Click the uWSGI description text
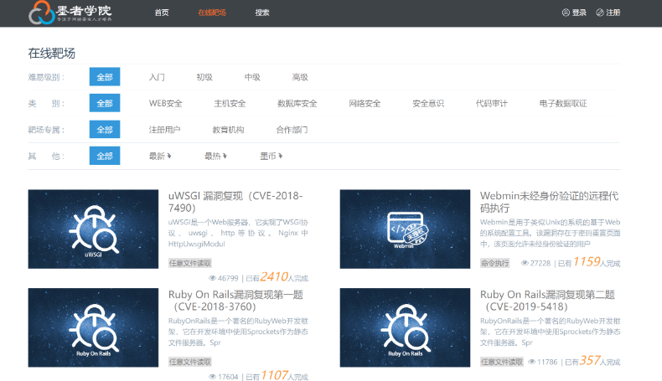662x381 pixels. pos(238,233)
